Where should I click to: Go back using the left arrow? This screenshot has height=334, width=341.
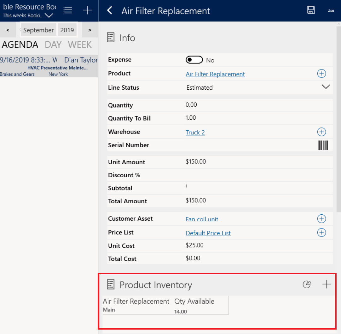[x=110, y=11]
